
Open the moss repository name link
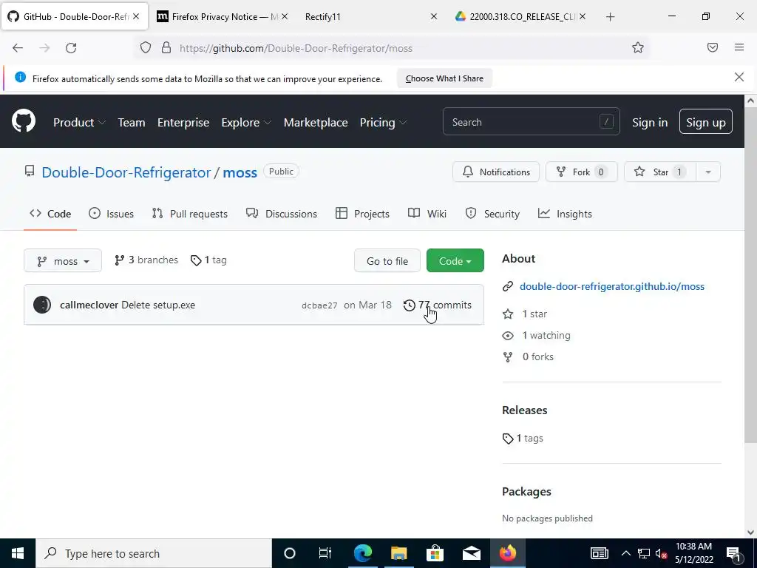[x=240, y=172]
